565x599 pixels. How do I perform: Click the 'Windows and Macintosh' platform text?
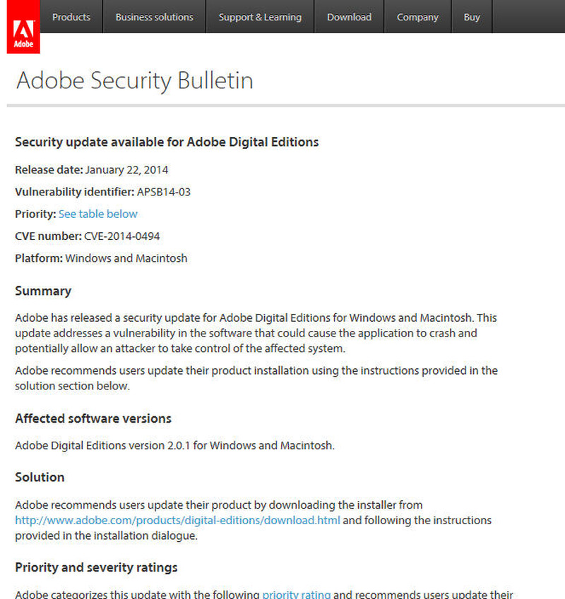pyautogui.click(x=126, y=258)
